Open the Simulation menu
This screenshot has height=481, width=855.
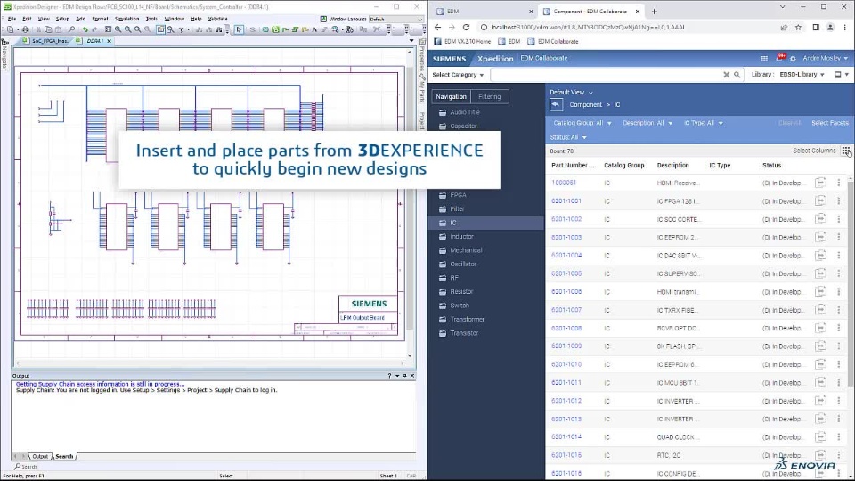pyautogui.click(x=126, y=19)
